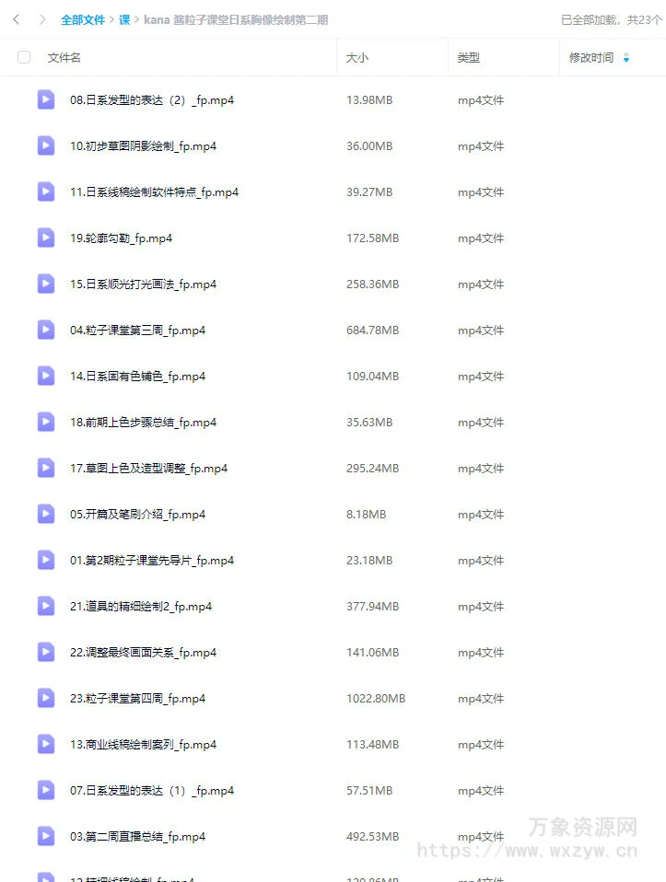Click video icon of 08.日系发型的表达（2）
This screenshot has height=882, width=666.
point(46,99)
